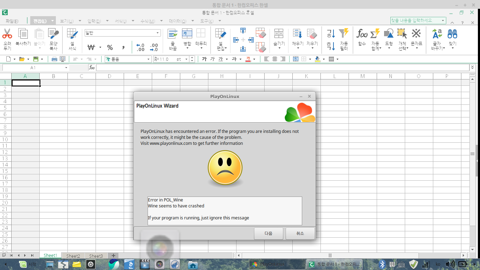This screenshot has width=480, height=270.
Task: Click the formula bar input field
Action: click(283, 67)
